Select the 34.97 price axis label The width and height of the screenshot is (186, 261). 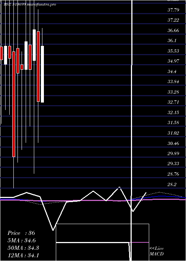pos(173,61)
